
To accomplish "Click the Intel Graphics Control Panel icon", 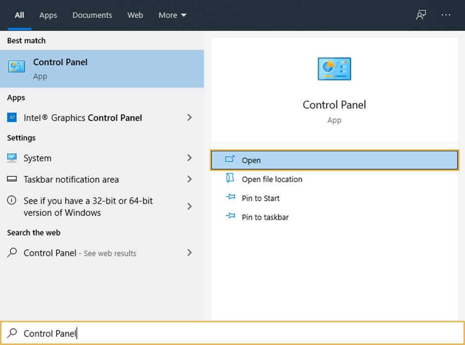I will click(12, 118).
